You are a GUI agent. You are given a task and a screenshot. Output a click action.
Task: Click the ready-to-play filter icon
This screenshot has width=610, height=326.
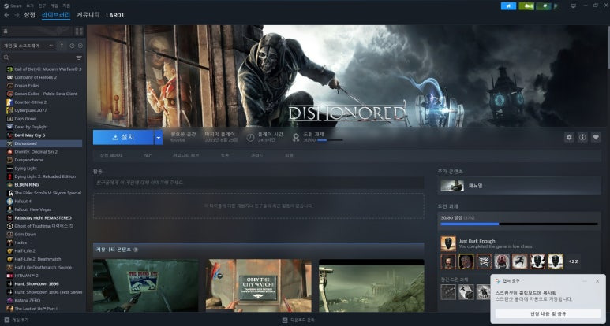[x=80, y=46]
